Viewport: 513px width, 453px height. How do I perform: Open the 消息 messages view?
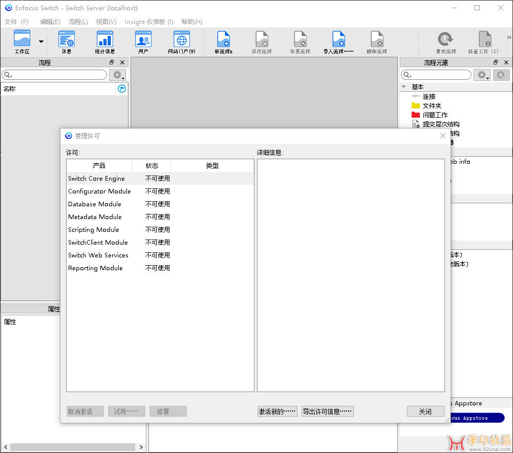click(67, 41)
